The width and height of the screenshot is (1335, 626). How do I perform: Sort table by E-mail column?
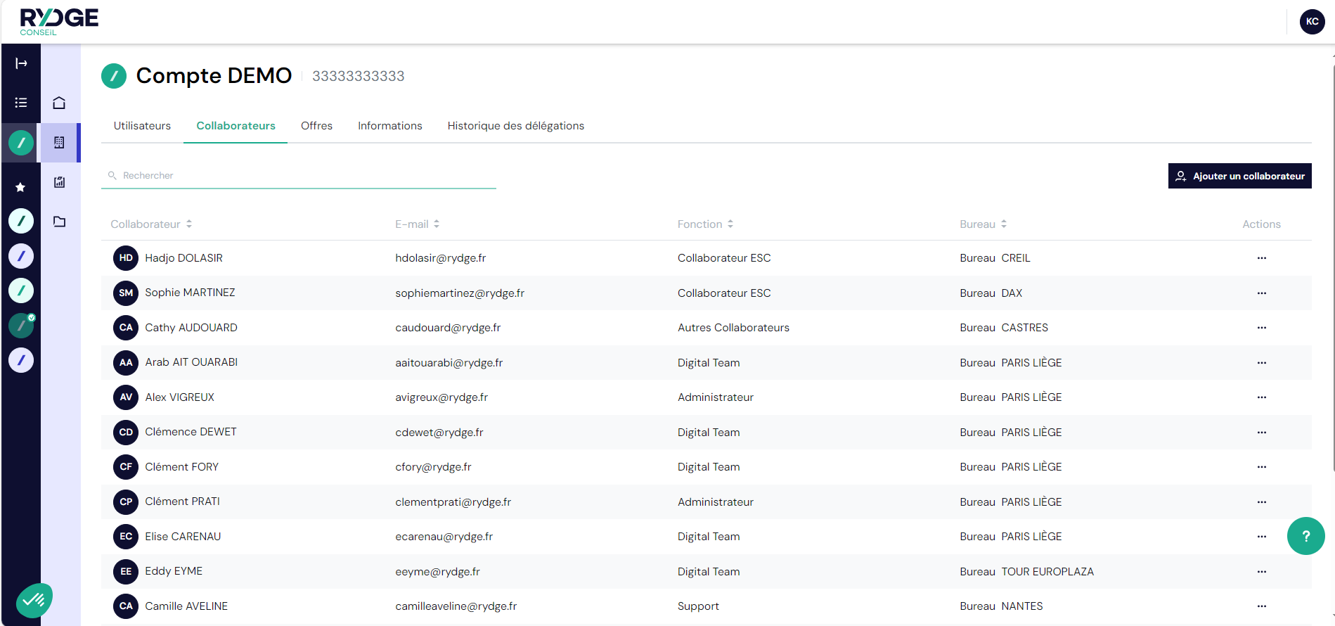click(x=417, y=224)
